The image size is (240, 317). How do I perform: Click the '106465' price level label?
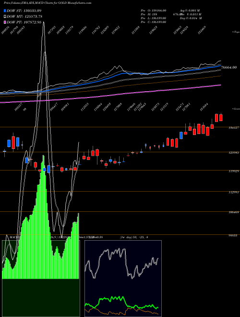[x=234, y=212]
